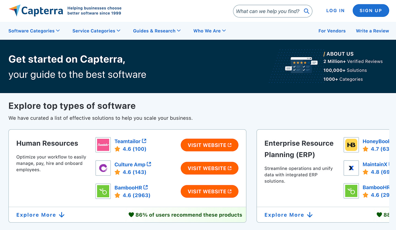Open the Write a Review menu item
The image size is (396, 230).
tap(372, 31)
